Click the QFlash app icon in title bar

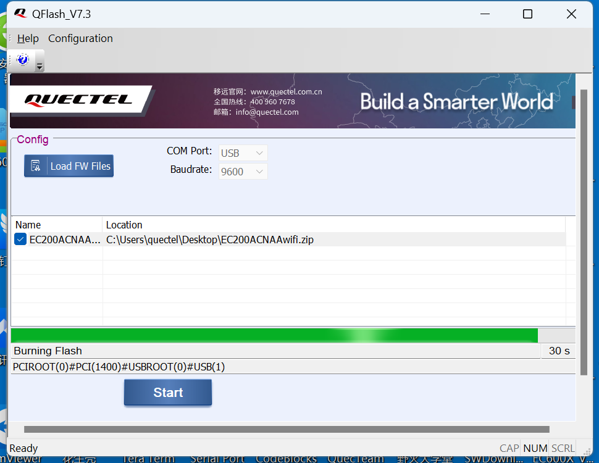(x=20, y=14)
